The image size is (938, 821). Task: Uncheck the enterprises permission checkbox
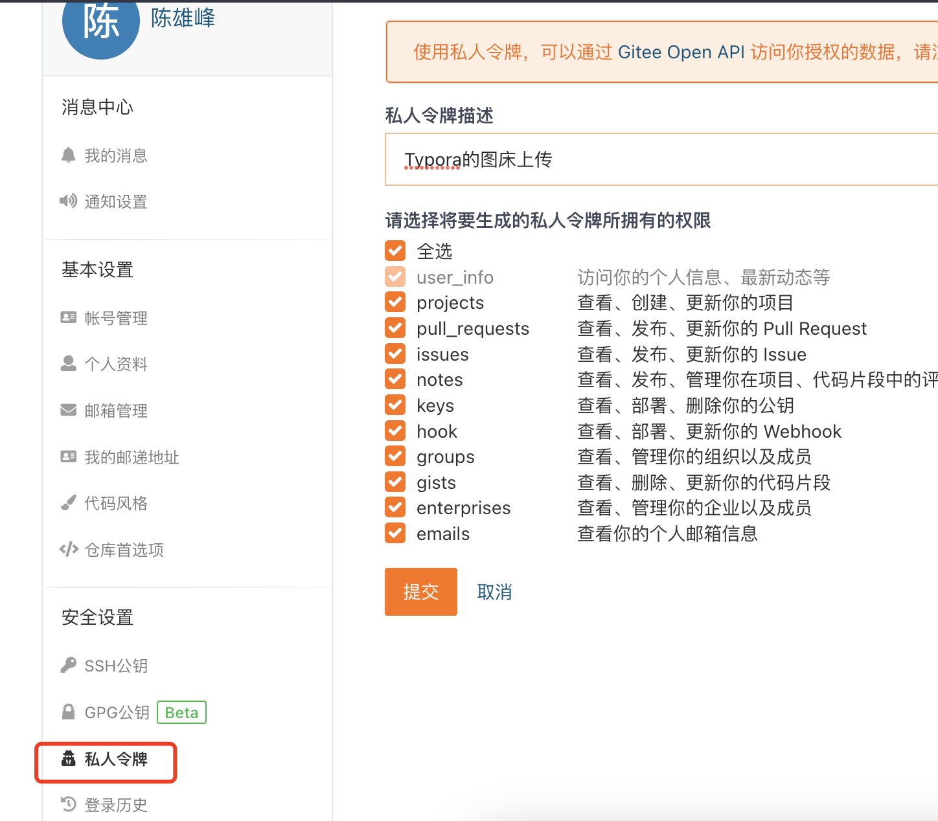coord(395,507)
